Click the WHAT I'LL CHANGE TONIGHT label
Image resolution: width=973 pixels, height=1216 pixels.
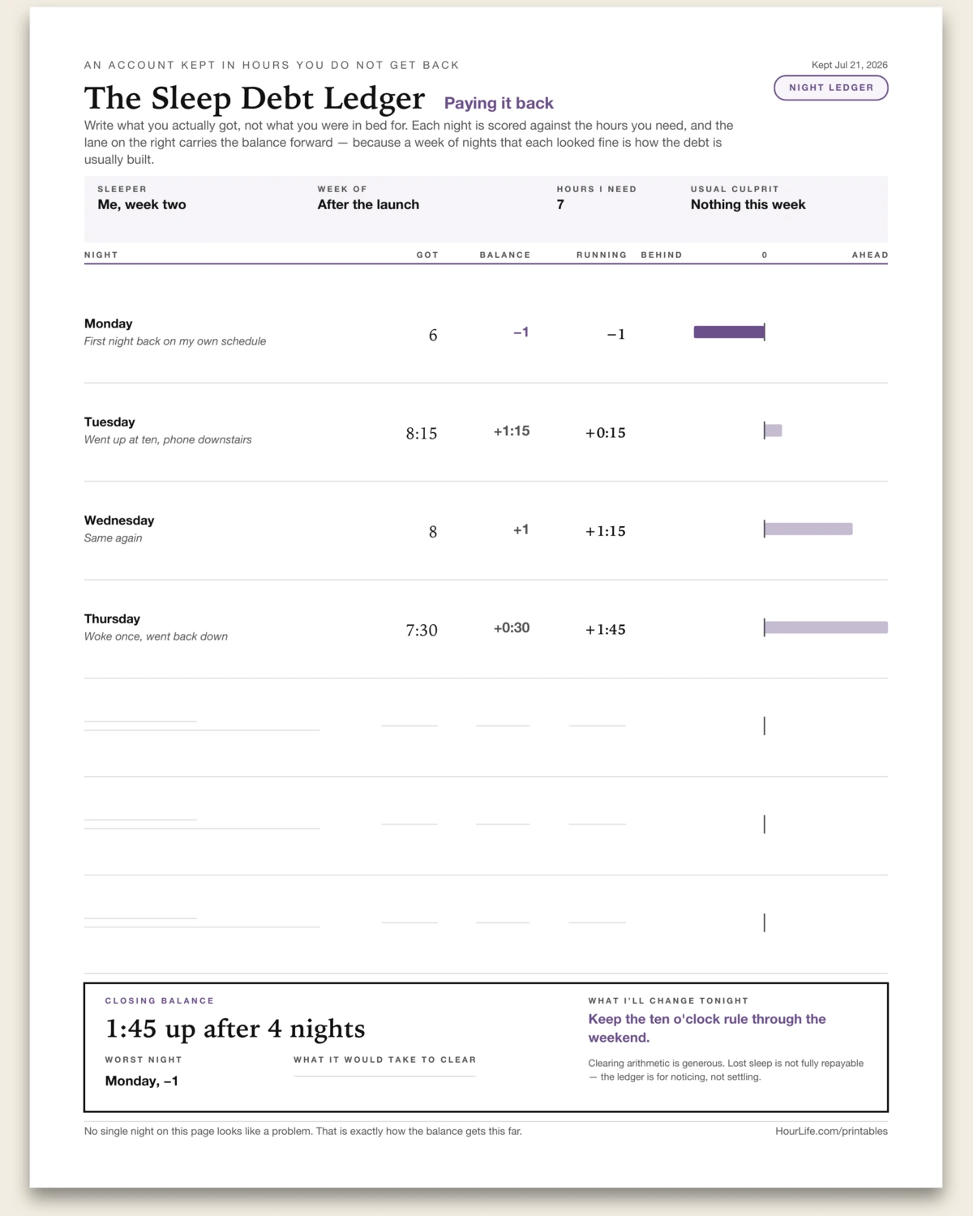(668, 1000)
